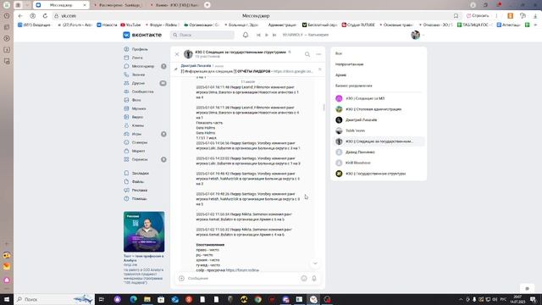Click the notifications bell icon
The width and height of the screenshot is (542, 305).
246,35
